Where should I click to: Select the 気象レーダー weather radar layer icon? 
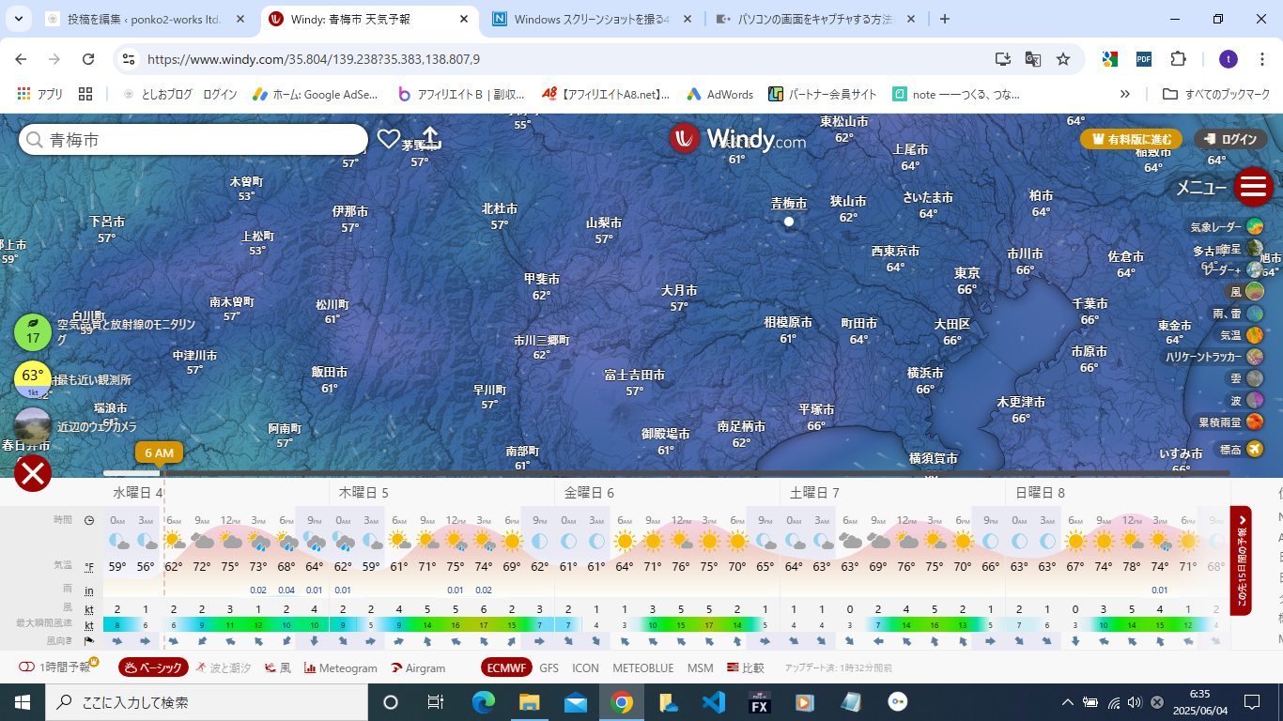click(x=1255, y=227)
